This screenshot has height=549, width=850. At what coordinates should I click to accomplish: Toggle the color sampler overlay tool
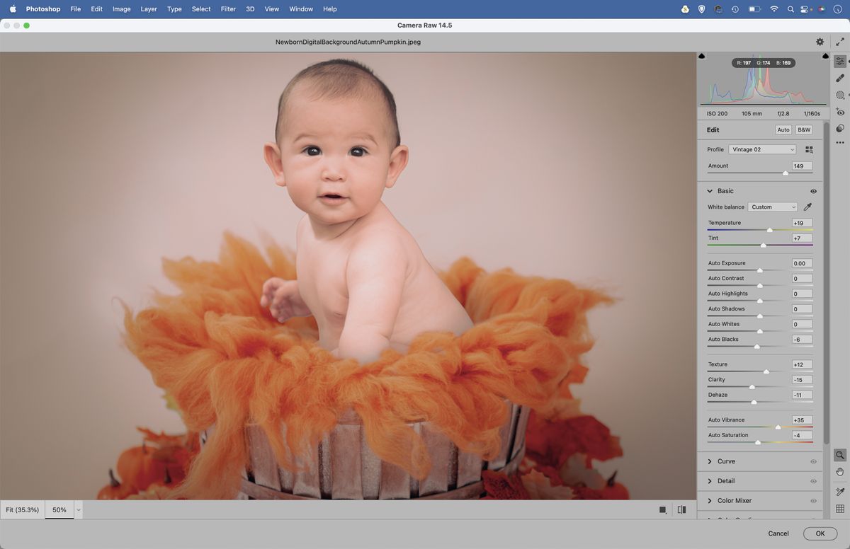tap(840, 492)
